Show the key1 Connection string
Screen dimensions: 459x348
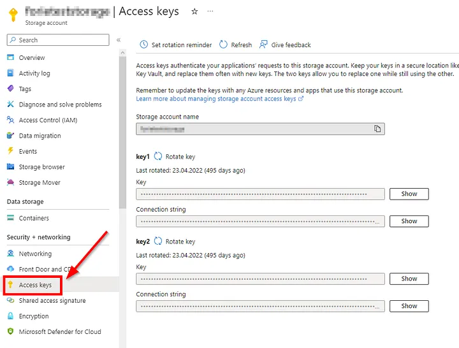click(x=409, y=221)
